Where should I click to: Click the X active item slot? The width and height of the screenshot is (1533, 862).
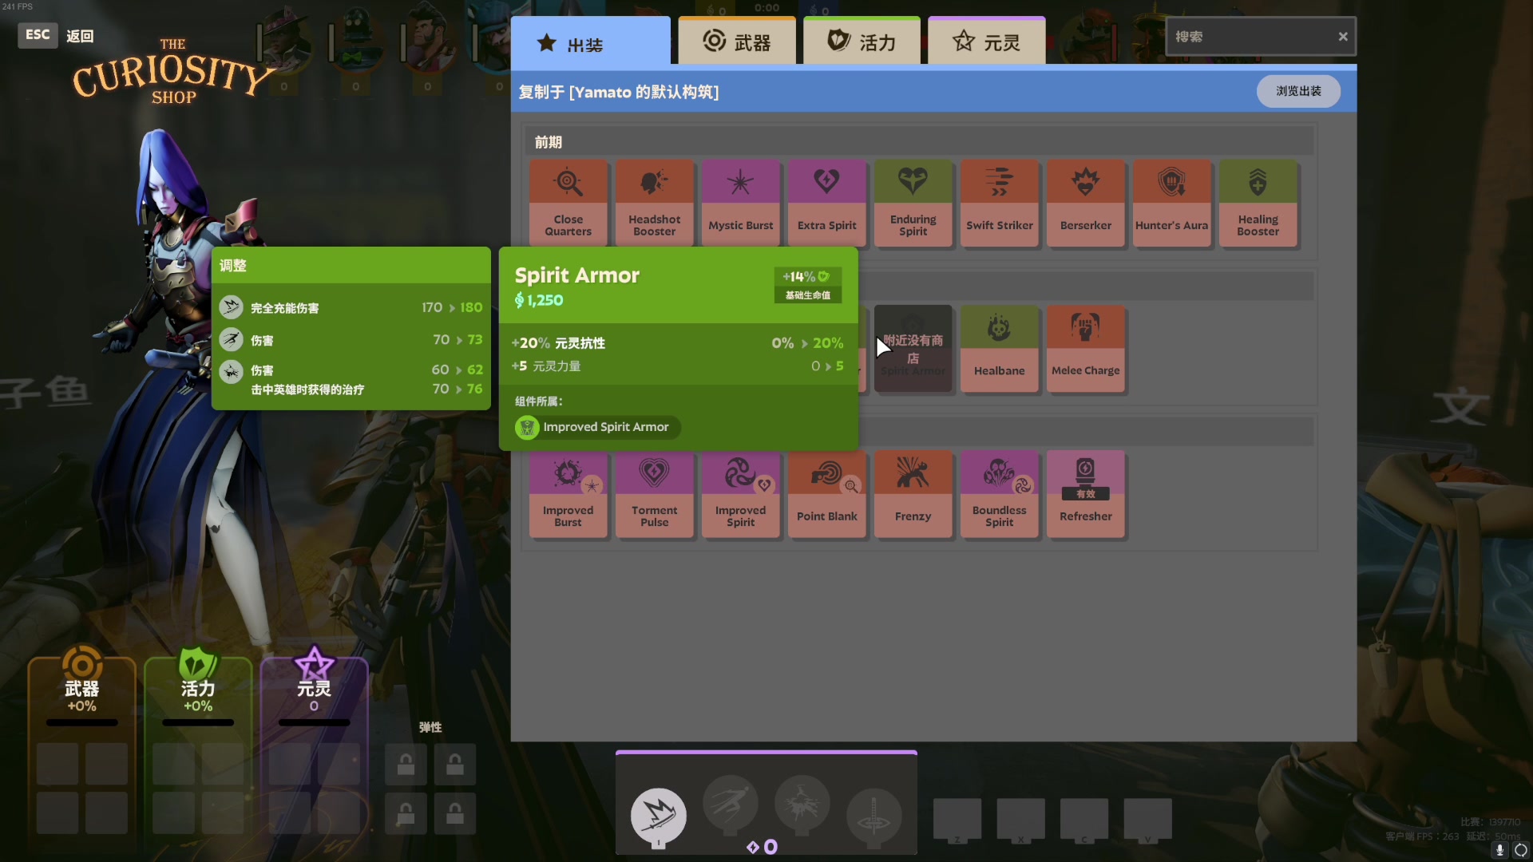point(1021,820)
